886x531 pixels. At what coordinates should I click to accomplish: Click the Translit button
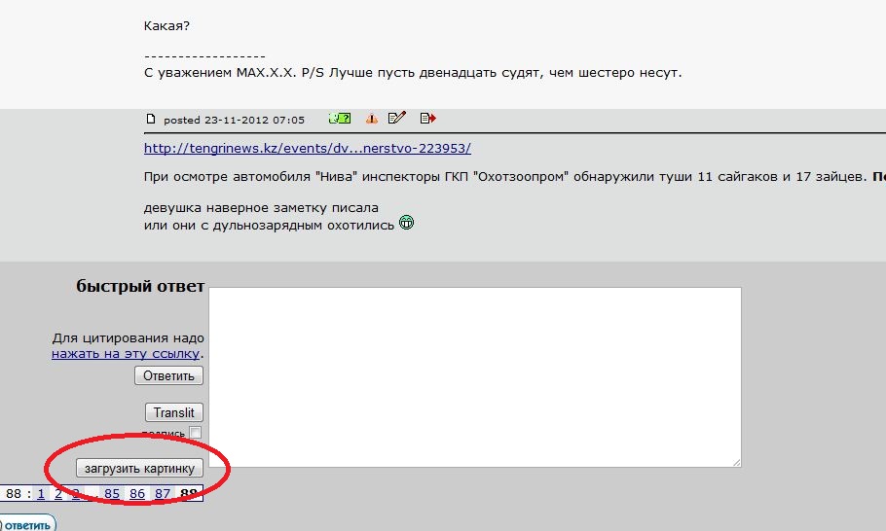coord(174,412)
